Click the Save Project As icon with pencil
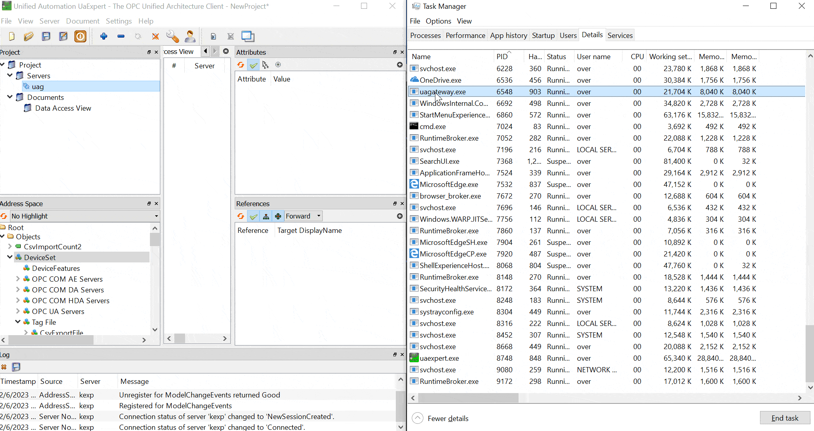This screenshot has height=431, width=814. [x=63, y=36]
